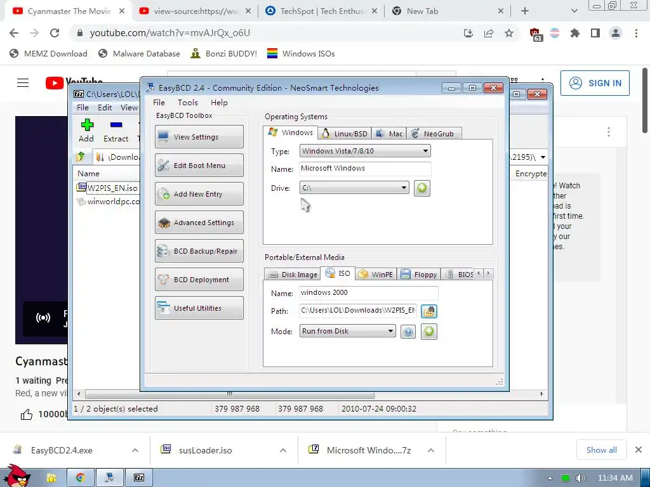The height and width of the screenshot is (487, 650).
Task: Open Advanced Settings in EasyBCD
Action: (x=199, y=223)
